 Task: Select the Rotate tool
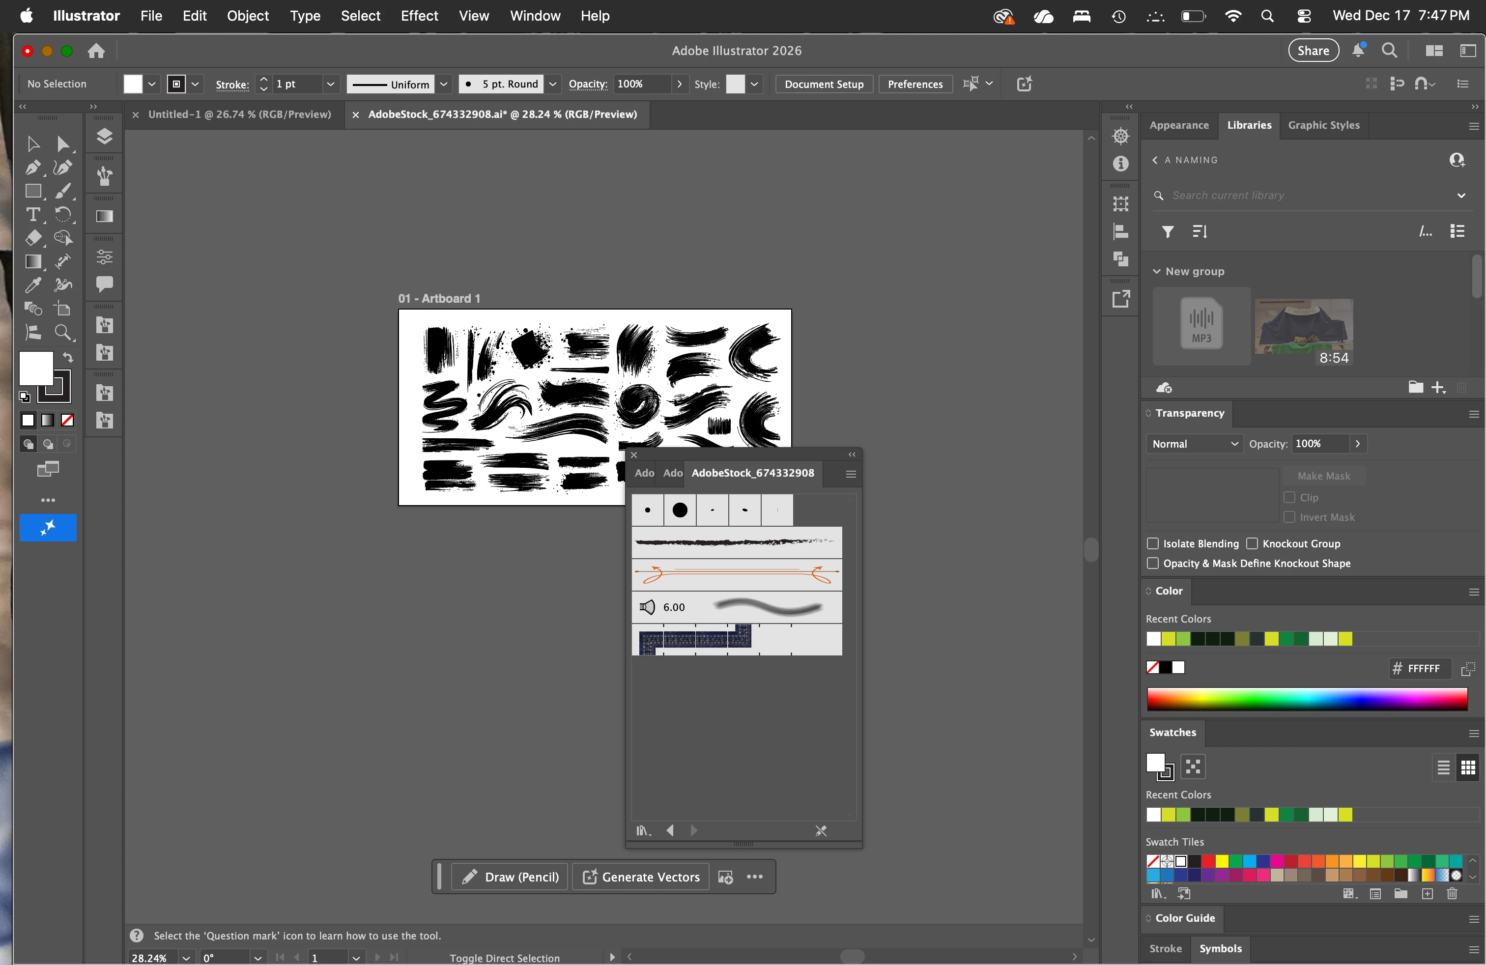(62, 215)
